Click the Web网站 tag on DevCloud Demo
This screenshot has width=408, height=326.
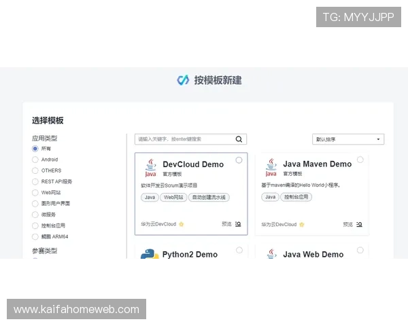pyautogui.click(x=173, y=198)
